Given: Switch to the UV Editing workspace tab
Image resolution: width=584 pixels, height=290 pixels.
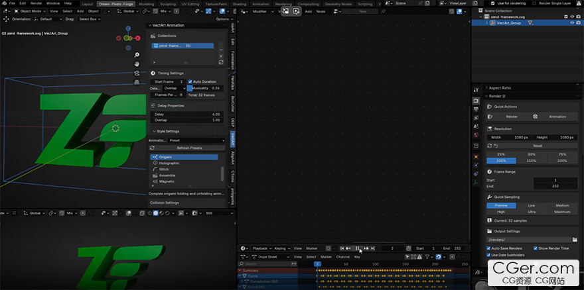Looking at the screenshot, I should point(190,4).
